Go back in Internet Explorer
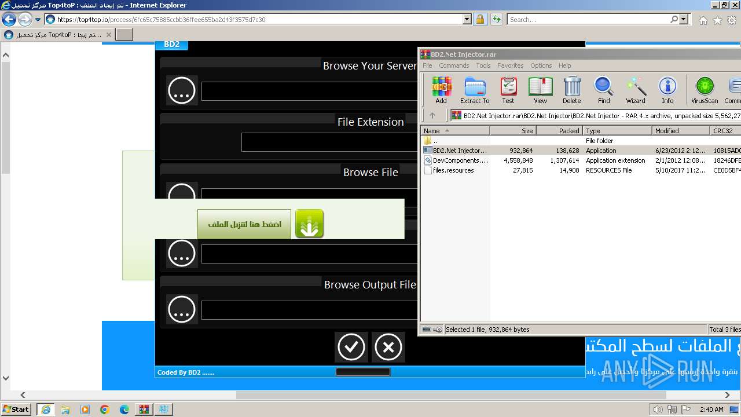The width and height of the screenshot is (741, 417). [9, 19]
